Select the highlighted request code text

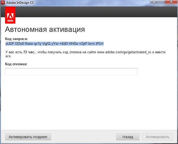pos(55,44)
